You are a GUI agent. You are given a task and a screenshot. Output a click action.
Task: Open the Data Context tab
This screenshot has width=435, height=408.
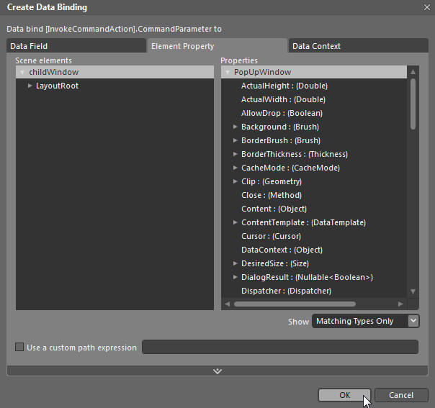point(359,46)
